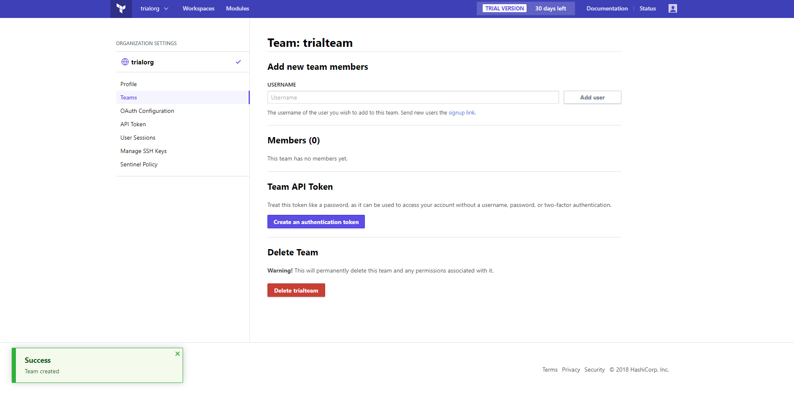Viewport: 794px width, 395px height.
Task: Click the checkmark icon in trialorg row
Action: 238,62
